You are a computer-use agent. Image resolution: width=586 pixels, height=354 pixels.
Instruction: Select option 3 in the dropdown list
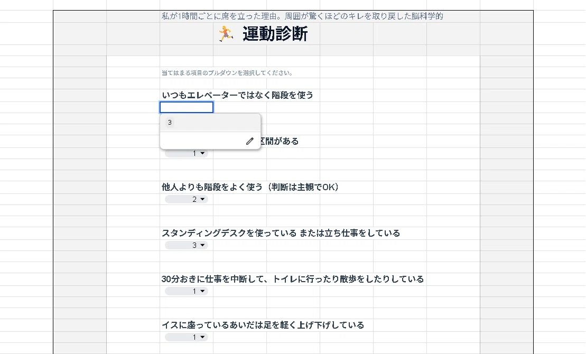pos(210,123)
